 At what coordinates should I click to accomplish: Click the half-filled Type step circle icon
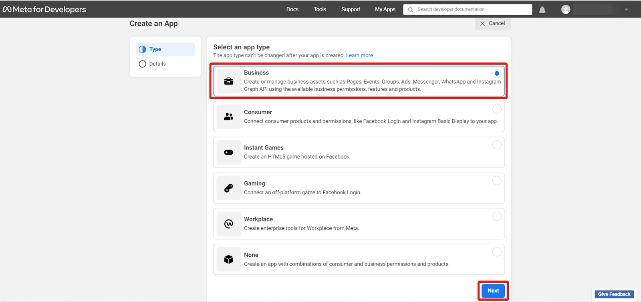tap(143, 49)
